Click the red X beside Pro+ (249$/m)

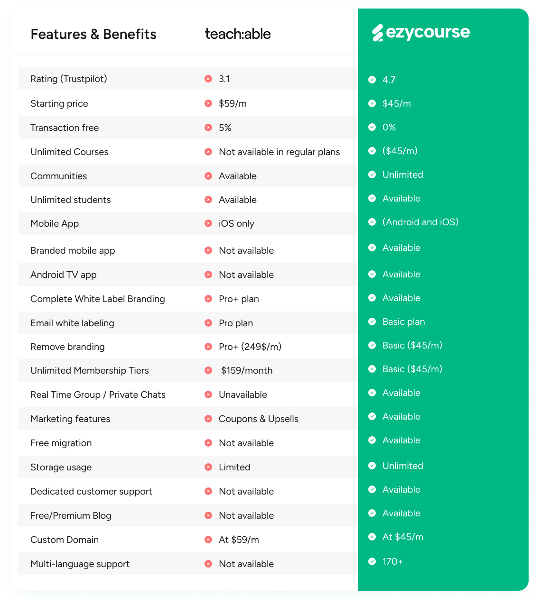(208, 347)
